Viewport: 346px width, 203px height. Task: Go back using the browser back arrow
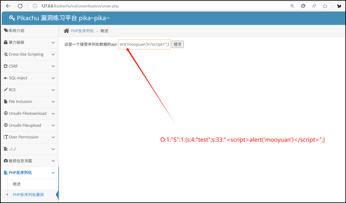(8, 6)
